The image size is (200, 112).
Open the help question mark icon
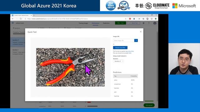tap(149, 23)
